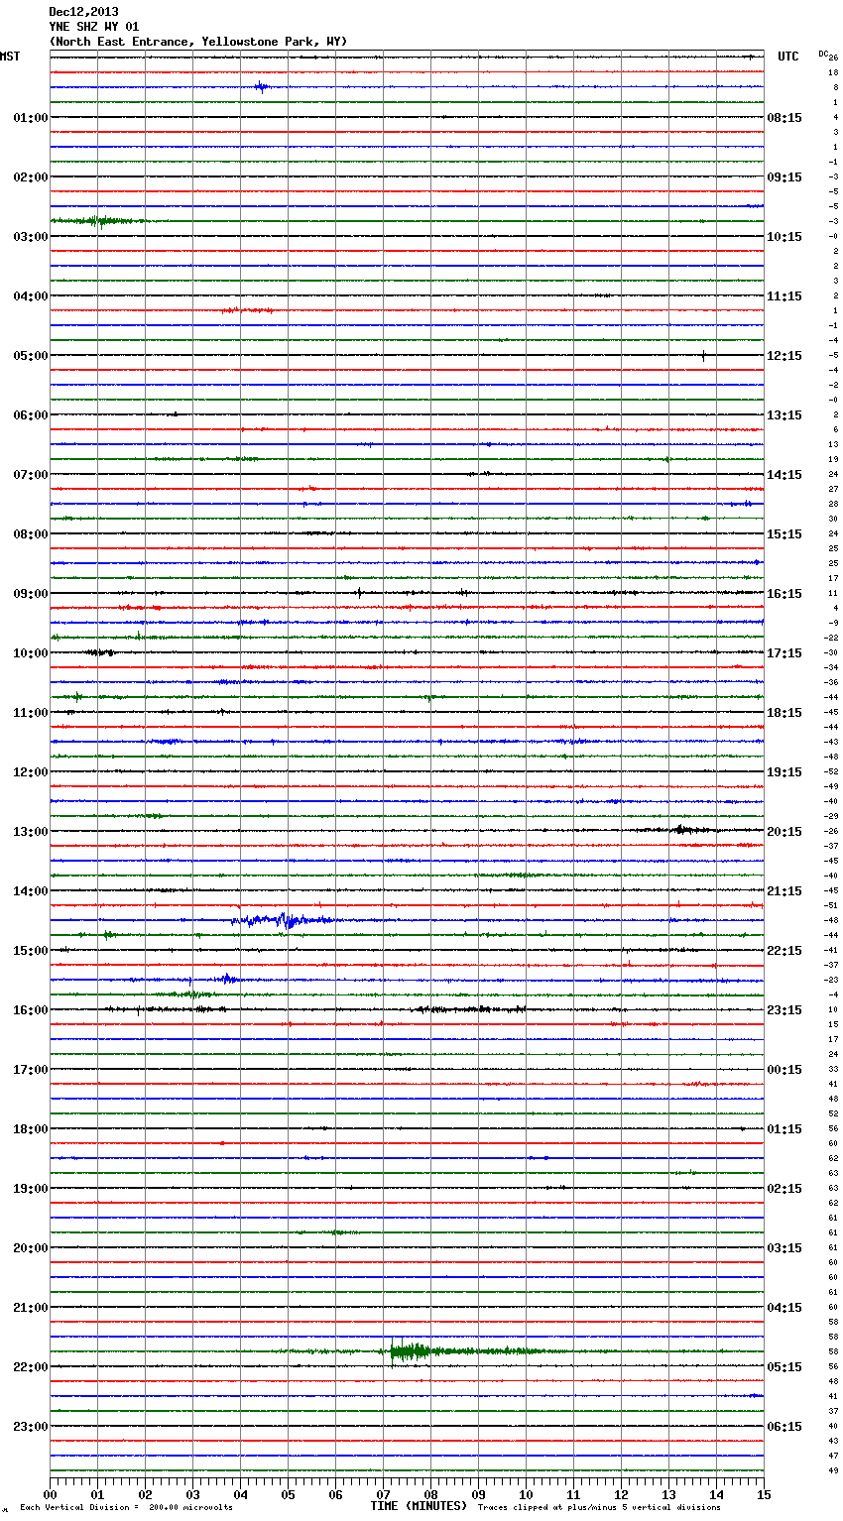Screen dimensions: 843x1521
Task: Click the 08:15 UTC time label
Action: [784, 118]
